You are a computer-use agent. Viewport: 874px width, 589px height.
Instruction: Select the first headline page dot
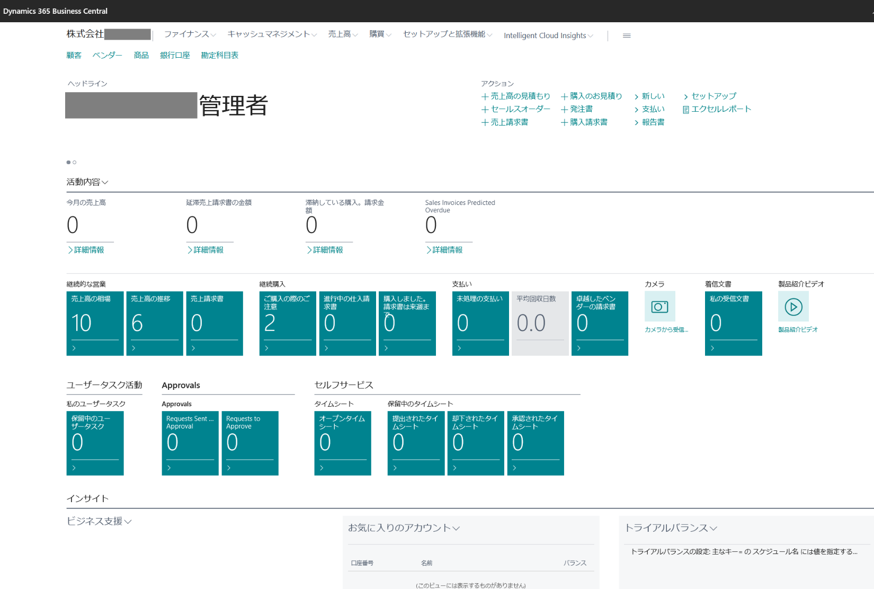coord(68,162)
